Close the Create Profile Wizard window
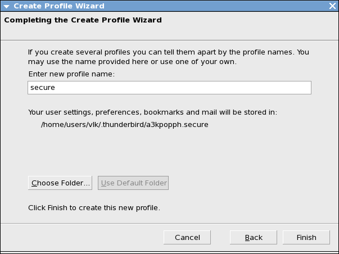Screen dimensions: 339x254 (x=332, y=6)
